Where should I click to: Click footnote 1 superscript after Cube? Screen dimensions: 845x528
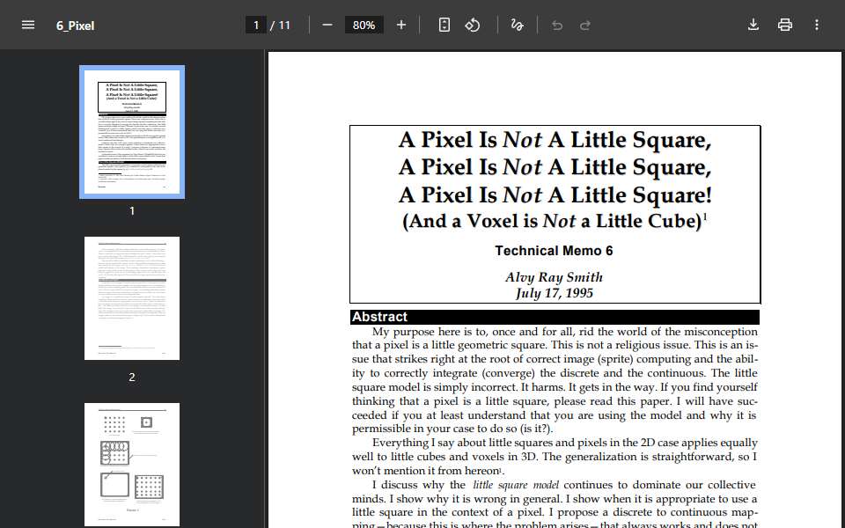pos(705,216)
